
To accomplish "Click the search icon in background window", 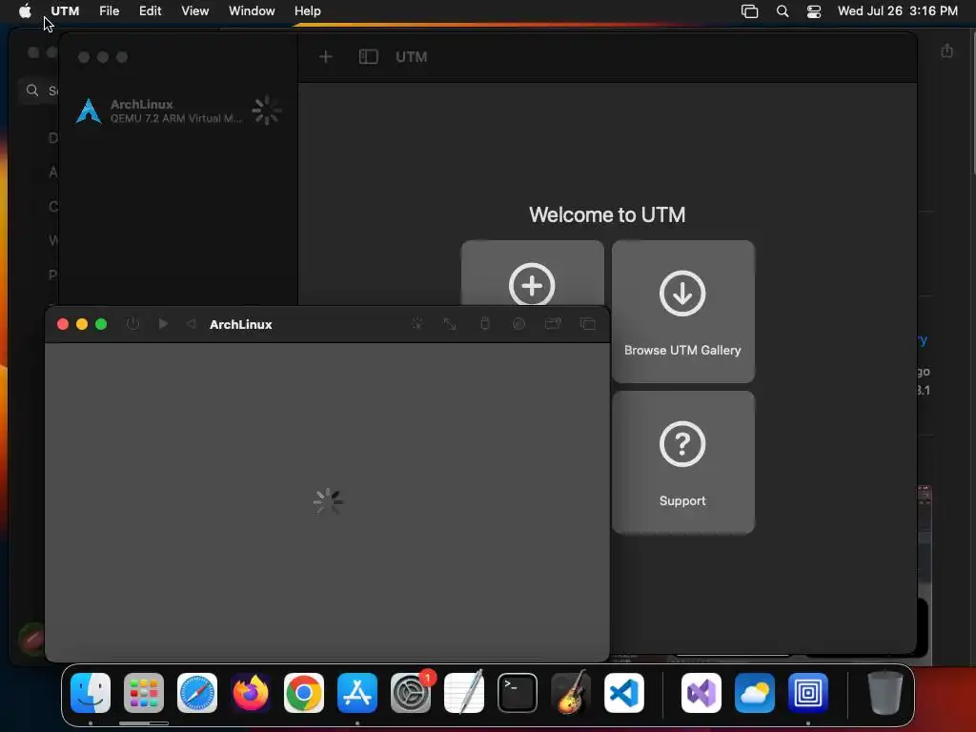I will 32,91.
